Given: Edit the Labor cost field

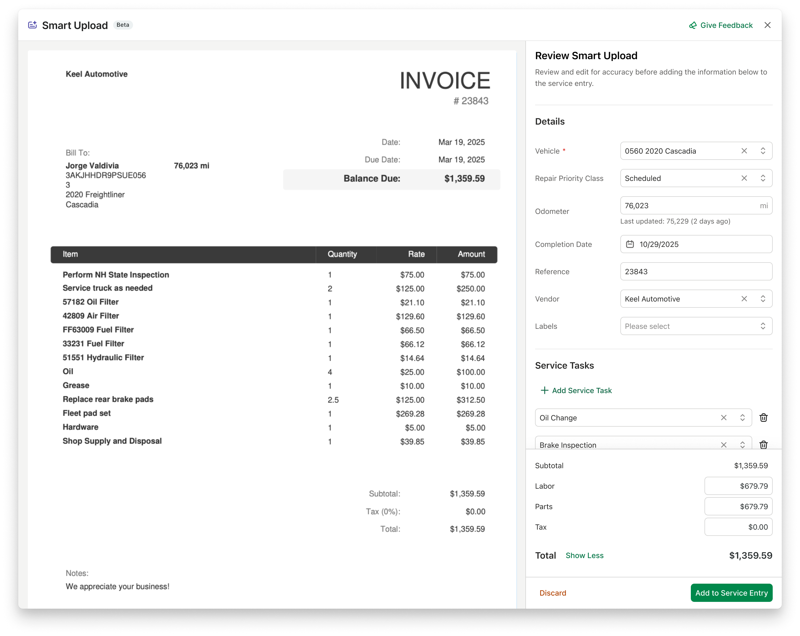Looking at the screenshot, I should (738, 486).
